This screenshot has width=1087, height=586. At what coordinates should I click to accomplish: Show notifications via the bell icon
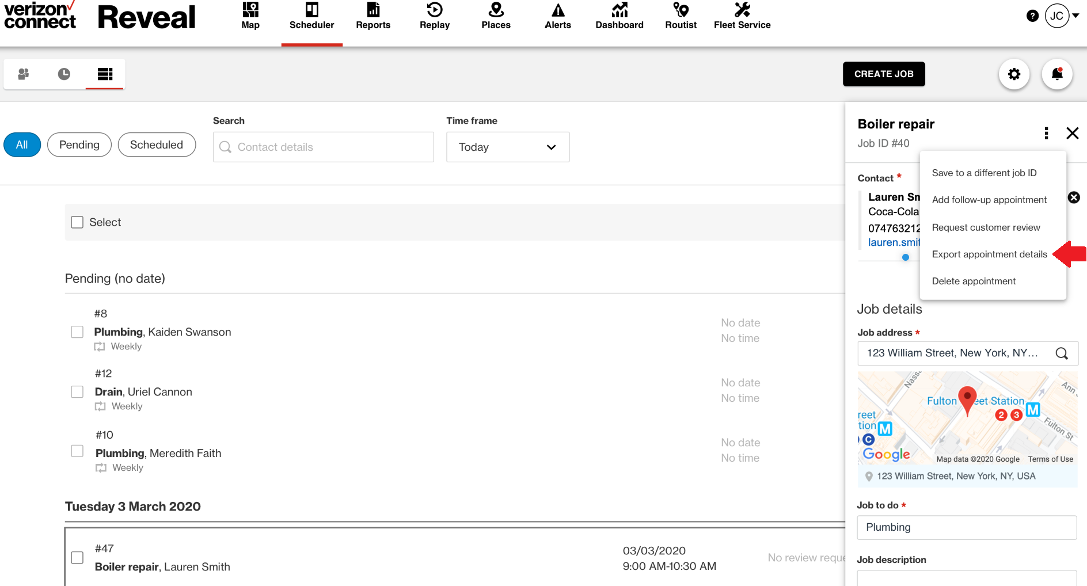pyautogui.click(x=1057, y=74)
